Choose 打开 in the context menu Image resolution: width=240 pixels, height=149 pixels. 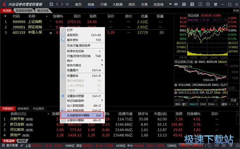pyautogui.click(x=83, y=30)
